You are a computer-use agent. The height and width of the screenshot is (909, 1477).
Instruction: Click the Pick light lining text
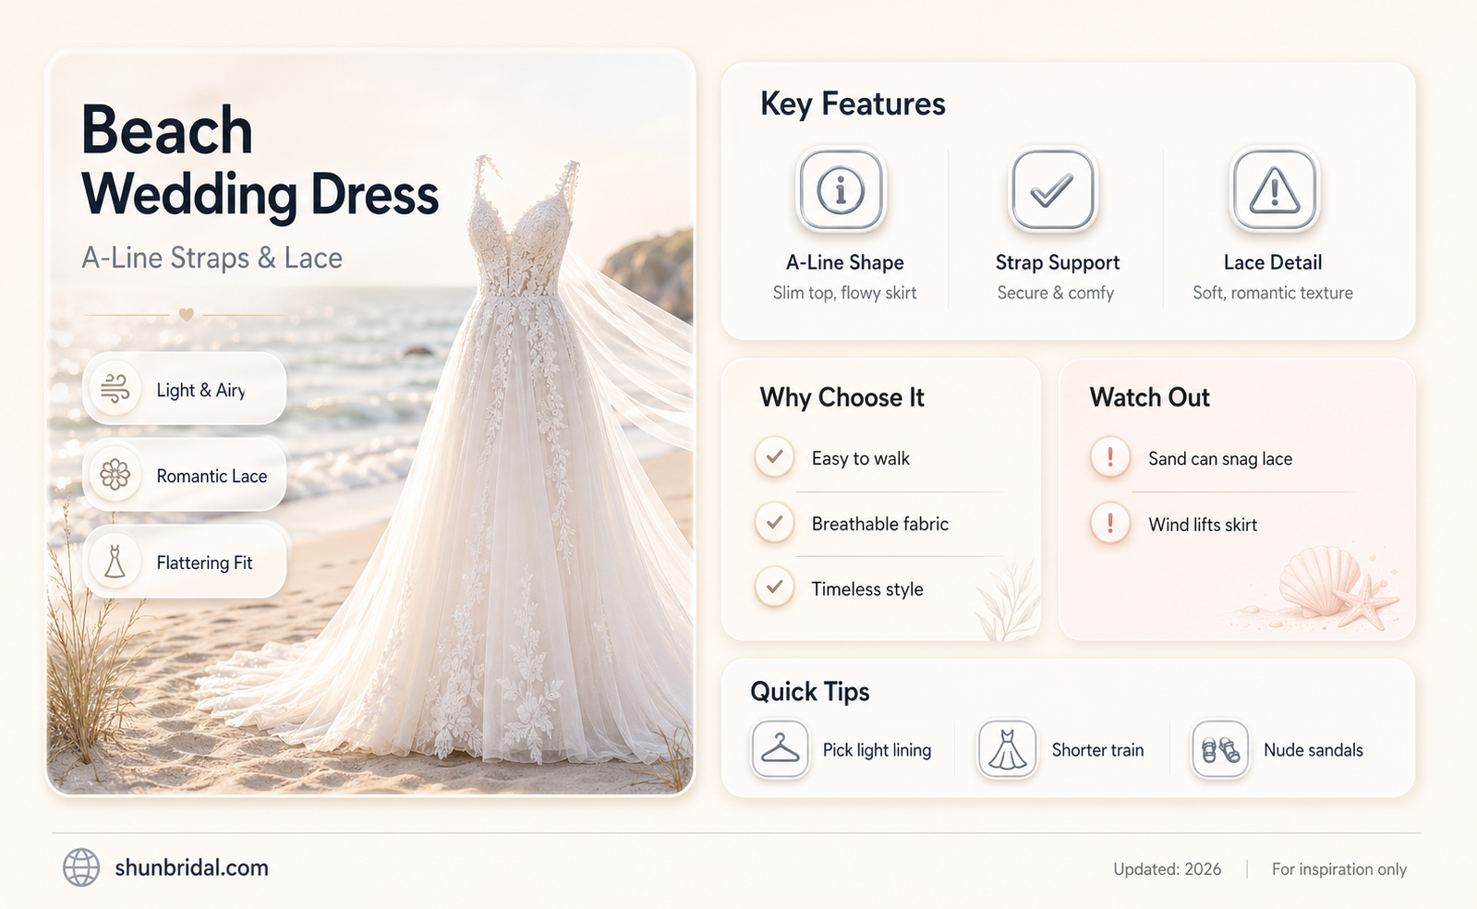(877, 750)
